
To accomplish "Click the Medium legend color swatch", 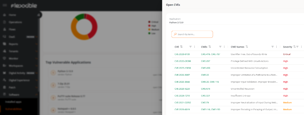I will coord(149,30).
